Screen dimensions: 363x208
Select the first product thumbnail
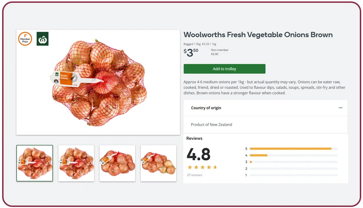[34, 163]
